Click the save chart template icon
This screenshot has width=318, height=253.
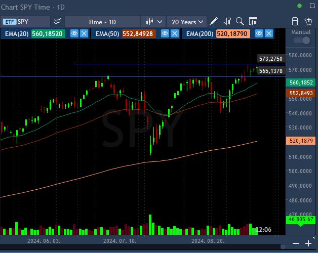pos(295,21)
